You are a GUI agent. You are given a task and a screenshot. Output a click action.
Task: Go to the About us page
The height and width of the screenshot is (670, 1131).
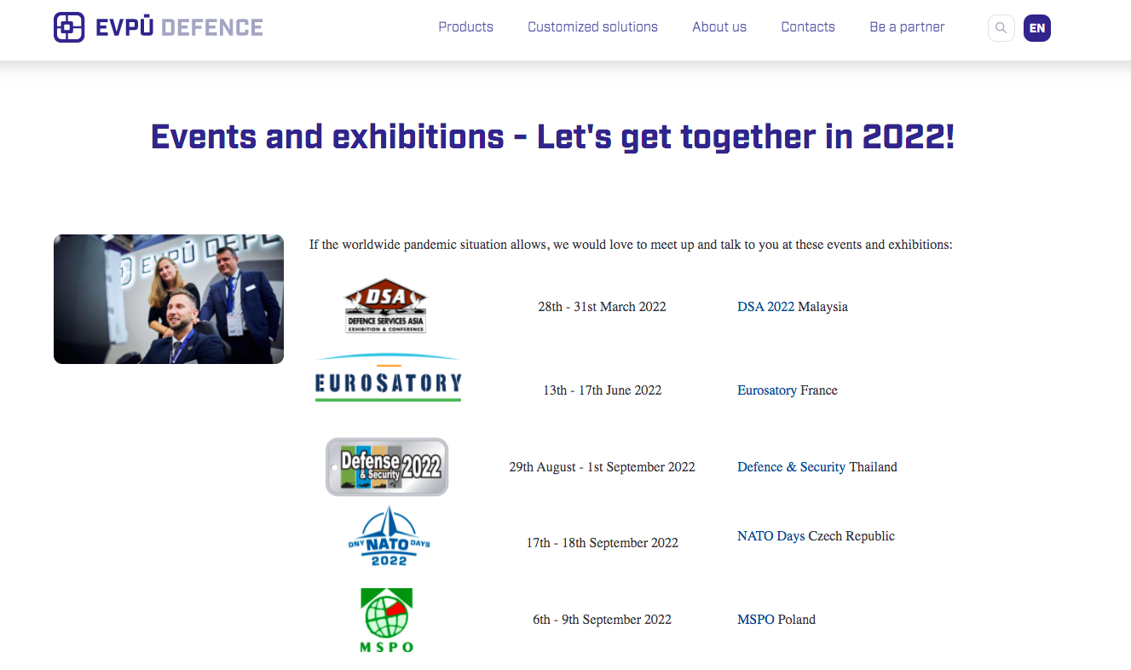point(718,27)
